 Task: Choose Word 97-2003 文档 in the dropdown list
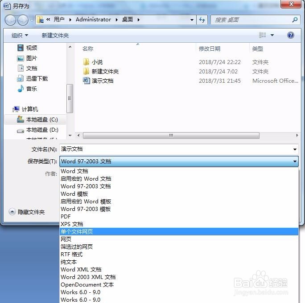[179, 186]
